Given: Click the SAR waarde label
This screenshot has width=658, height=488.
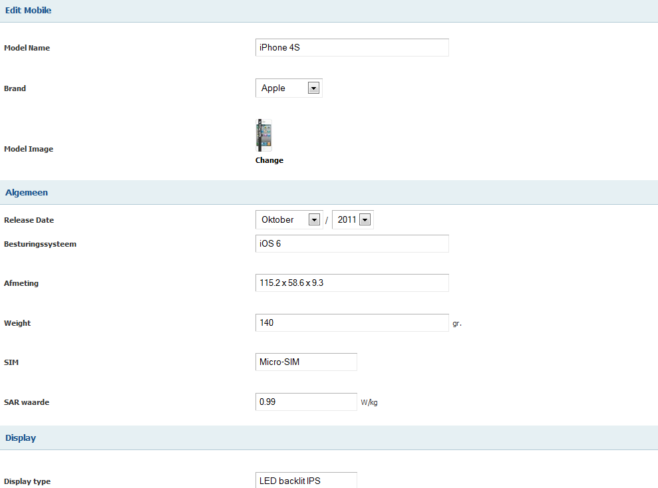Looking at the screenshot, I should pos(27,402).
